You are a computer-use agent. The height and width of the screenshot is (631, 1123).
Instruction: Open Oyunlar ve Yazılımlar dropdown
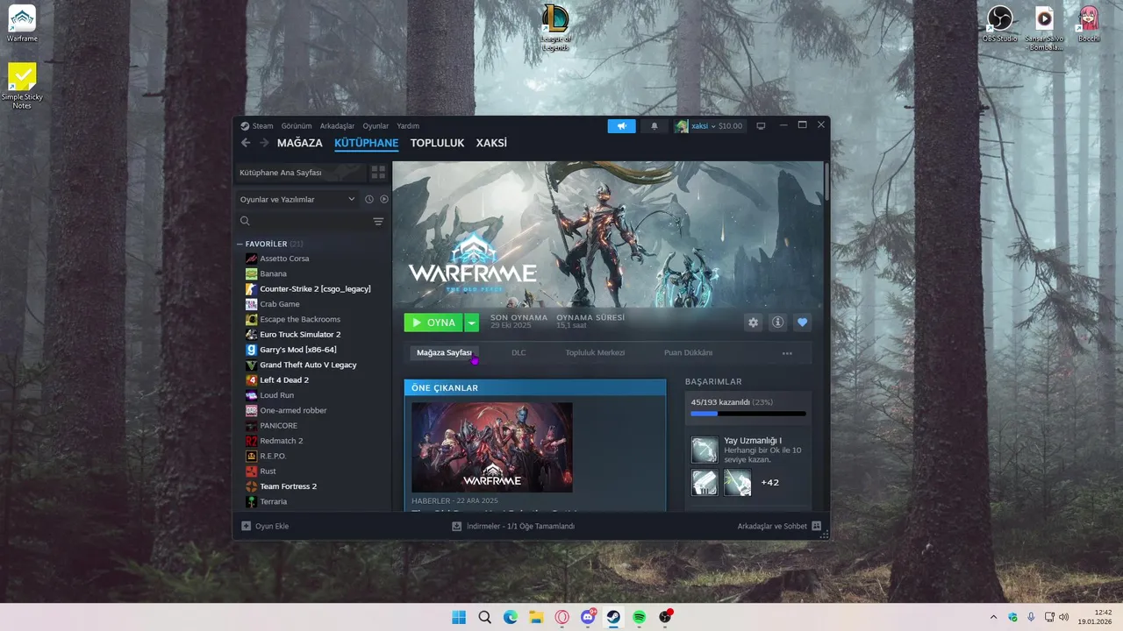pos(297,199)
